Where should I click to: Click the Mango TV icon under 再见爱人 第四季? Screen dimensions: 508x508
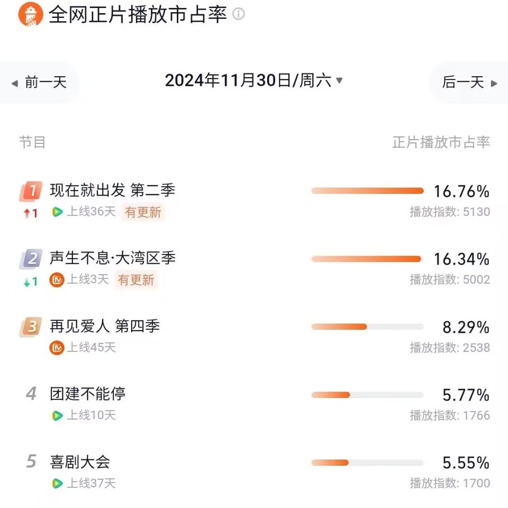pos(57,348)
